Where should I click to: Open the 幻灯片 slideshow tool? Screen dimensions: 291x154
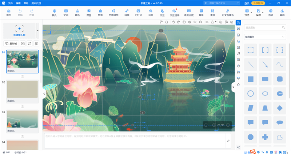(x=139, y=13)
